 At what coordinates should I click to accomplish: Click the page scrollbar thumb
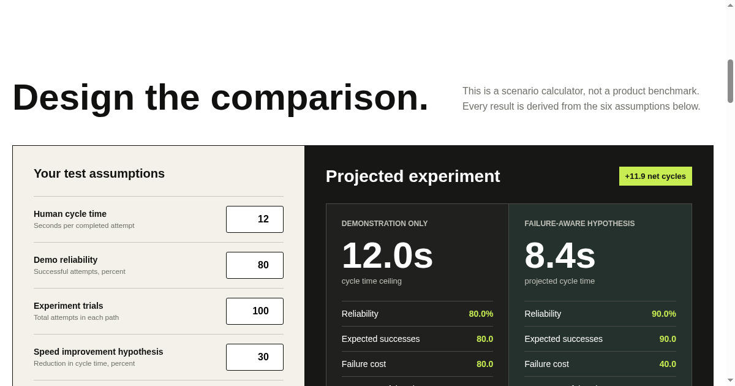pos(730,81)
